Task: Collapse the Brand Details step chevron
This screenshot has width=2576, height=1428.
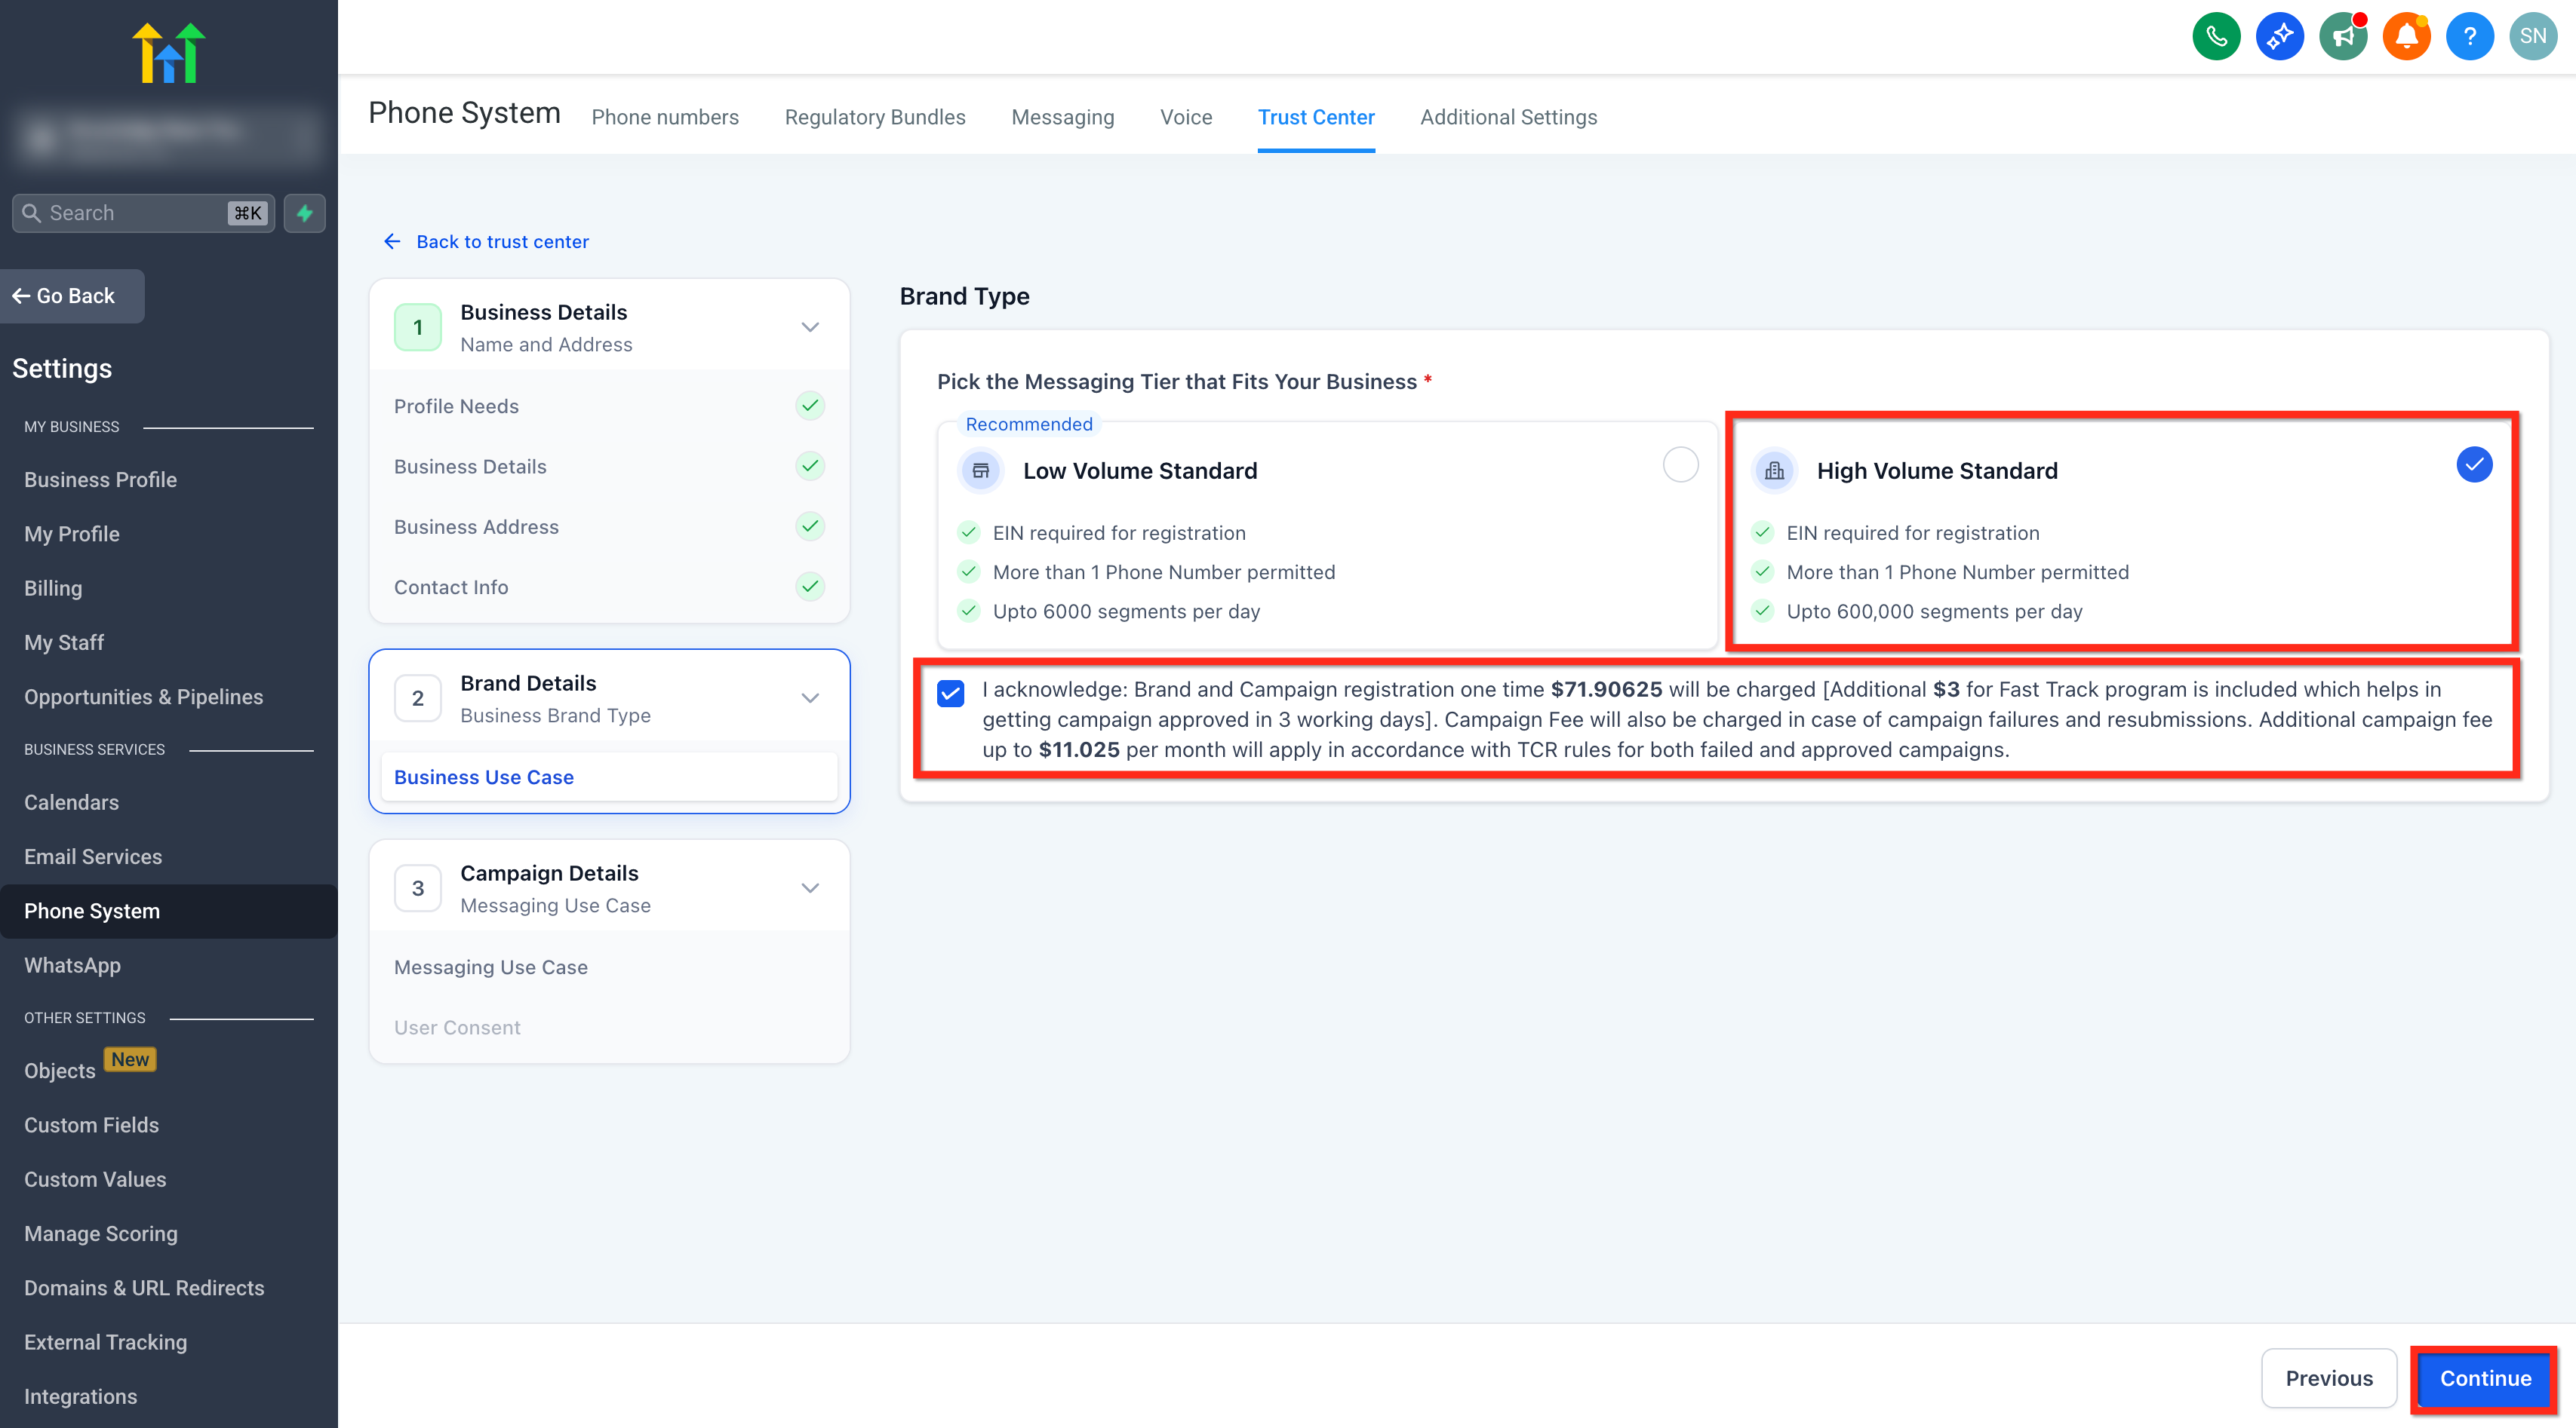Action: [810, 698]
